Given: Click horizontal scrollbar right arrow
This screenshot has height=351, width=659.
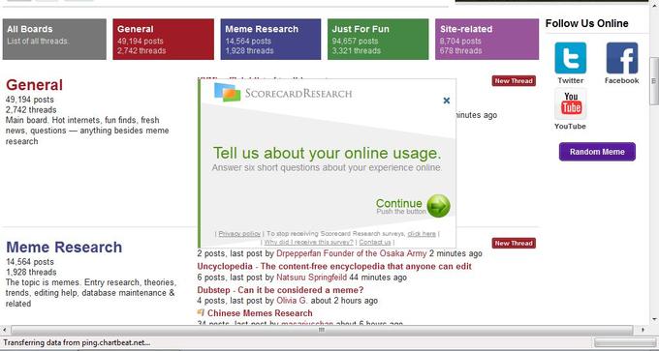Looking at the screenshot, I should (x=643, y=330).
